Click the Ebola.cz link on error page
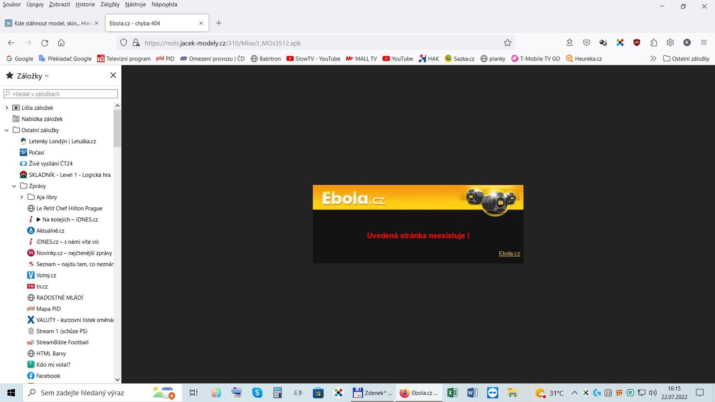 509,254
